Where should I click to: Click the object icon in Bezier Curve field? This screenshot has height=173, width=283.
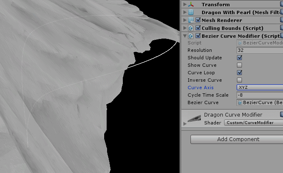tap(240, 102)
